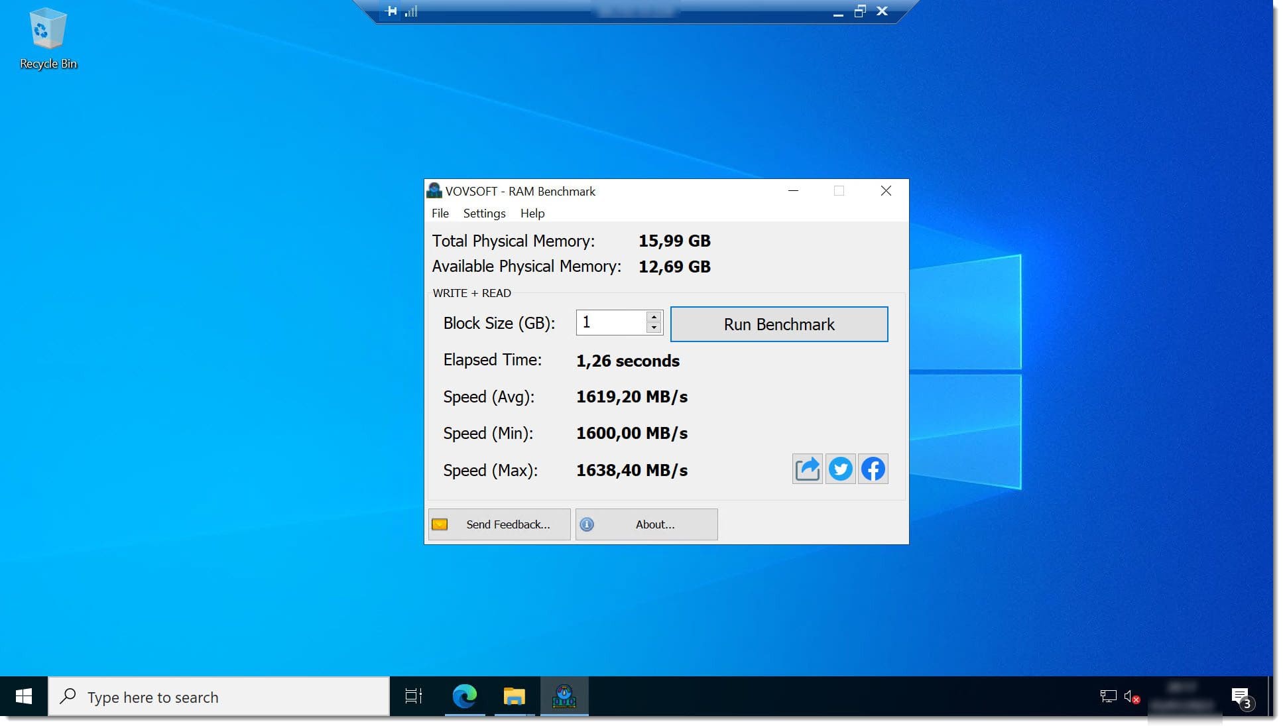Click the signal strength icon on session bar
The height and width of the screenshot is (726, 1283).
pos(411,11)
